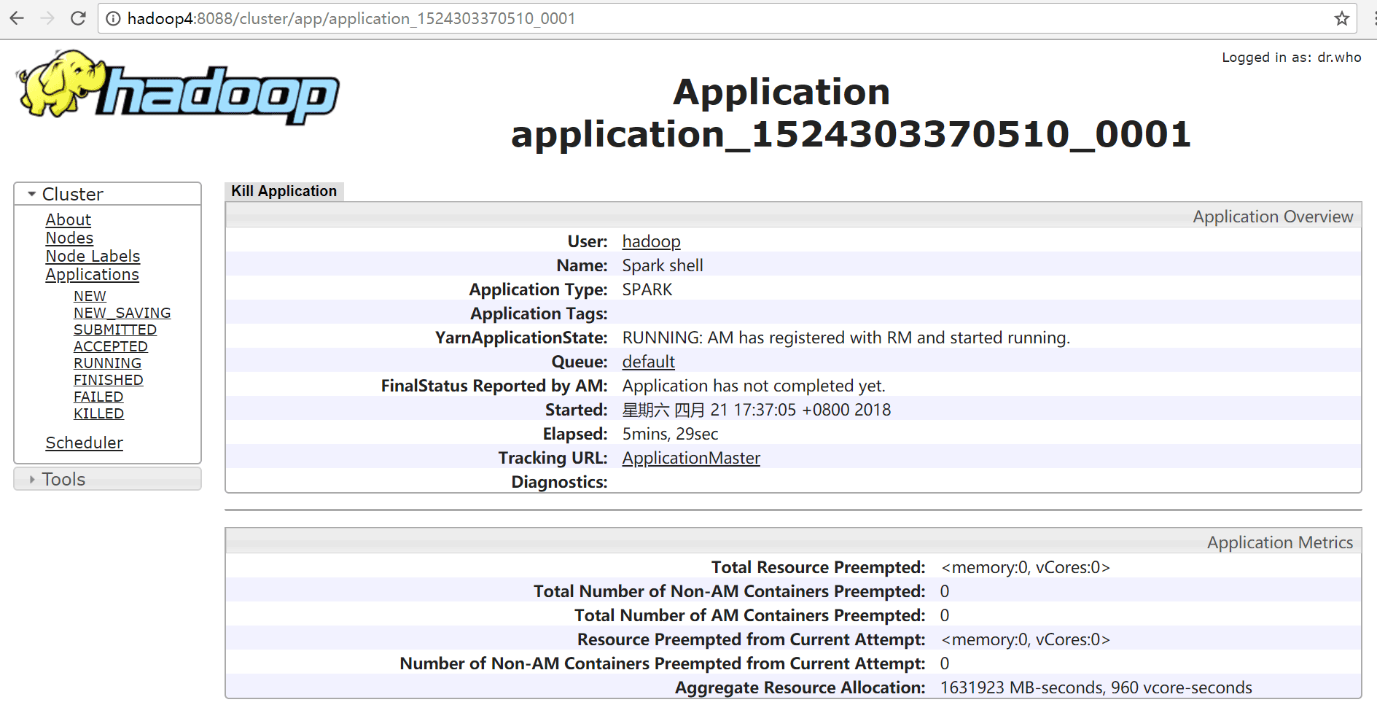Open the Applications link

click(92, 274)
